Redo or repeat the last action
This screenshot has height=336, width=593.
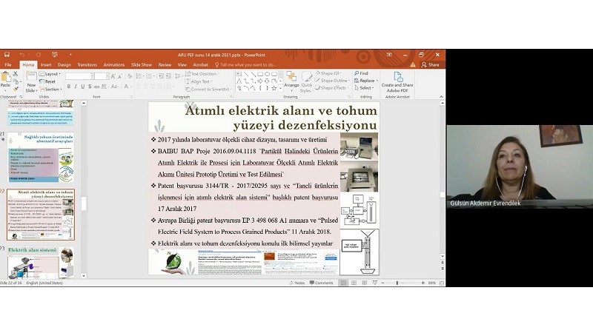[x=39, y=55]
